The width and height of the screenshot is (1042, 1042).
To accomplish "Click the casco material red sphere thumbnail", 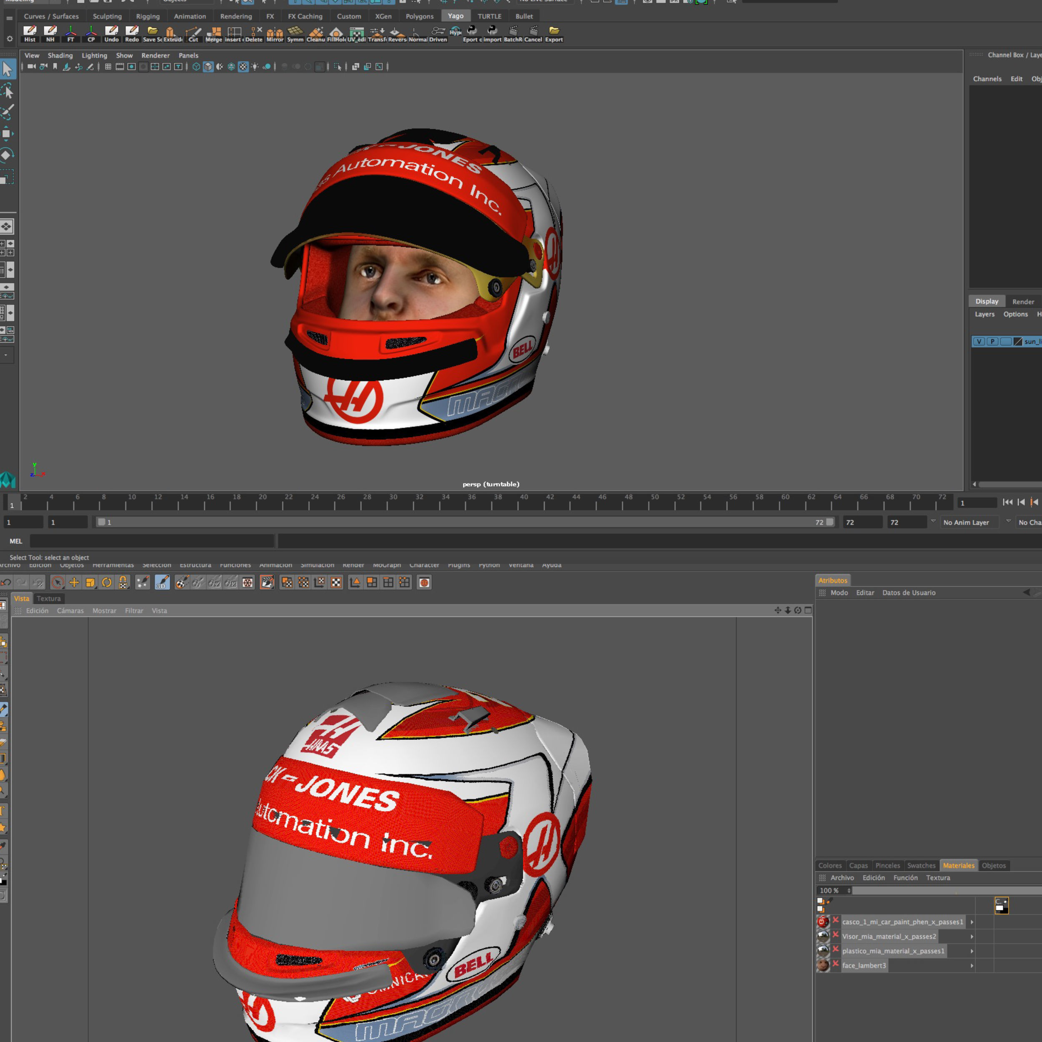I will coord(822,922).
